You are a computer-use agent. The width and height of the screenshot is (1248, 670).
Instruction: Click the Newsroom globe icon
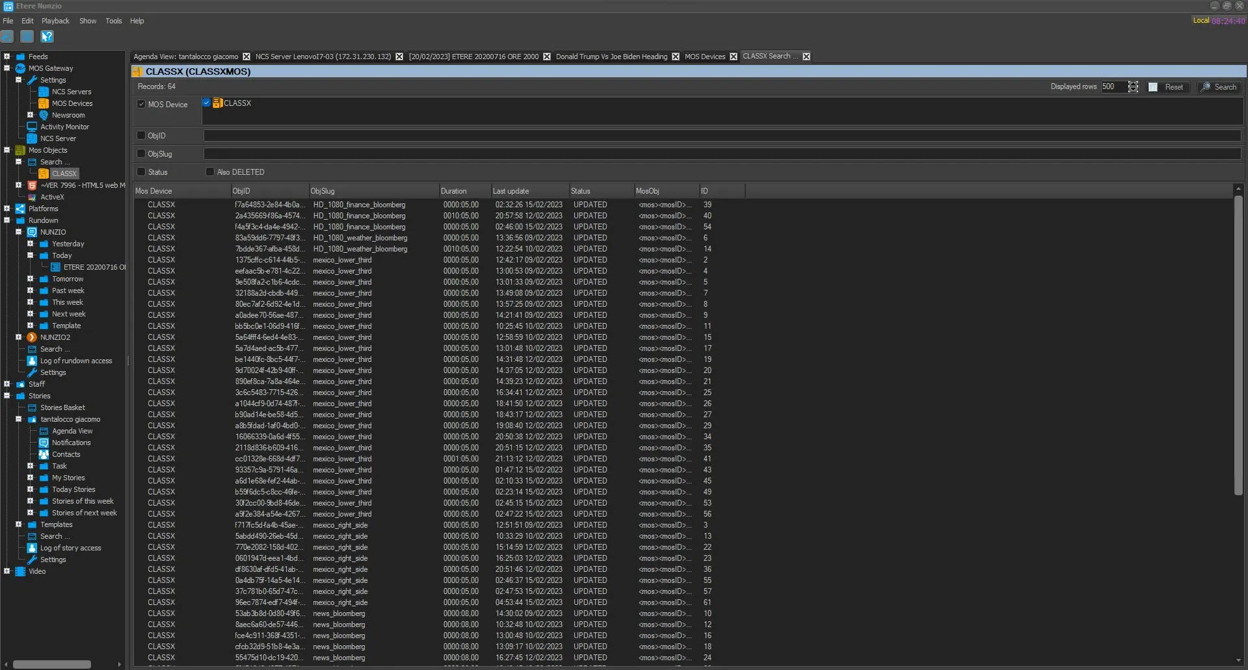(44, 115)
